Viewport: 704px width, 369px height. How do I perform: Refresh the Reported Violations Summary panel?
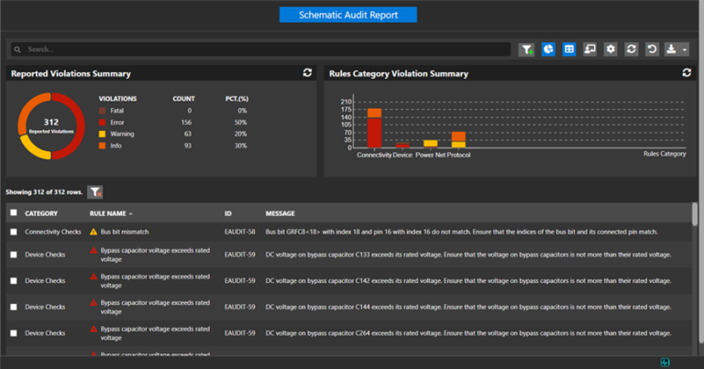[x=308, y=73]
